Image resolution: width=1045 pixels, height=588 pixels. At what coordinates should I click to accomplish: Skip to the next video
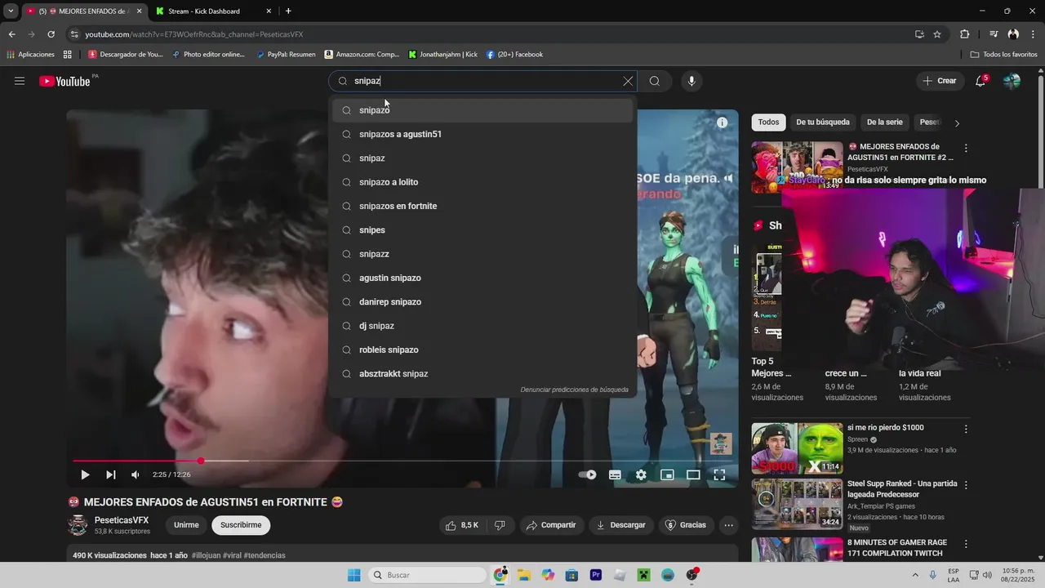pyautogui.click(x=110, y=474)
